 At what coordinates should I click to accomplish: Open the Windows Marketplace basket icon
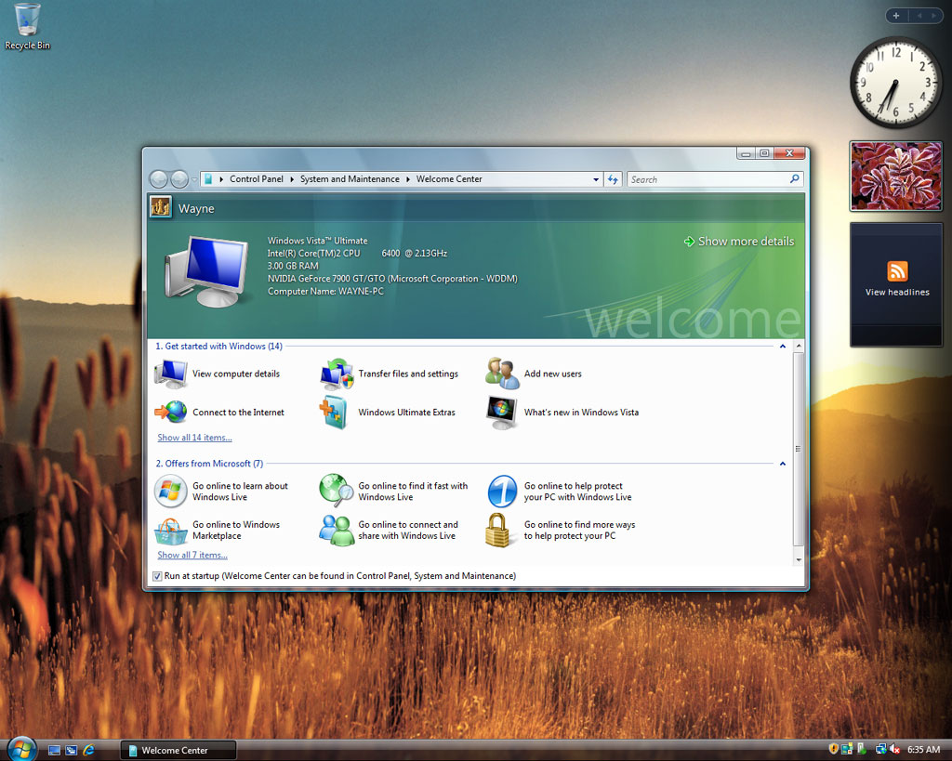[171, 531]
